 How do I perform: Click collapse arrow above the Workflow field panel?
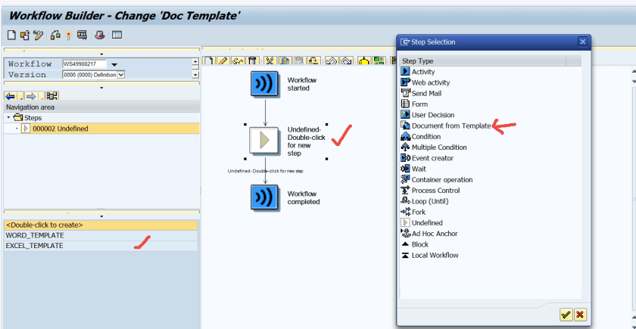pyautogui.click(x=101, y=54)
